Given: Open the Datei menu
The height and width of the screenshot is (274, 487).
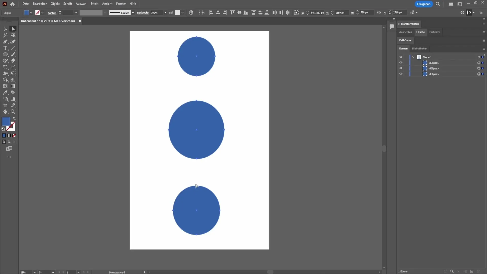Looking at the screenshot, I should (x=26, y=4).
